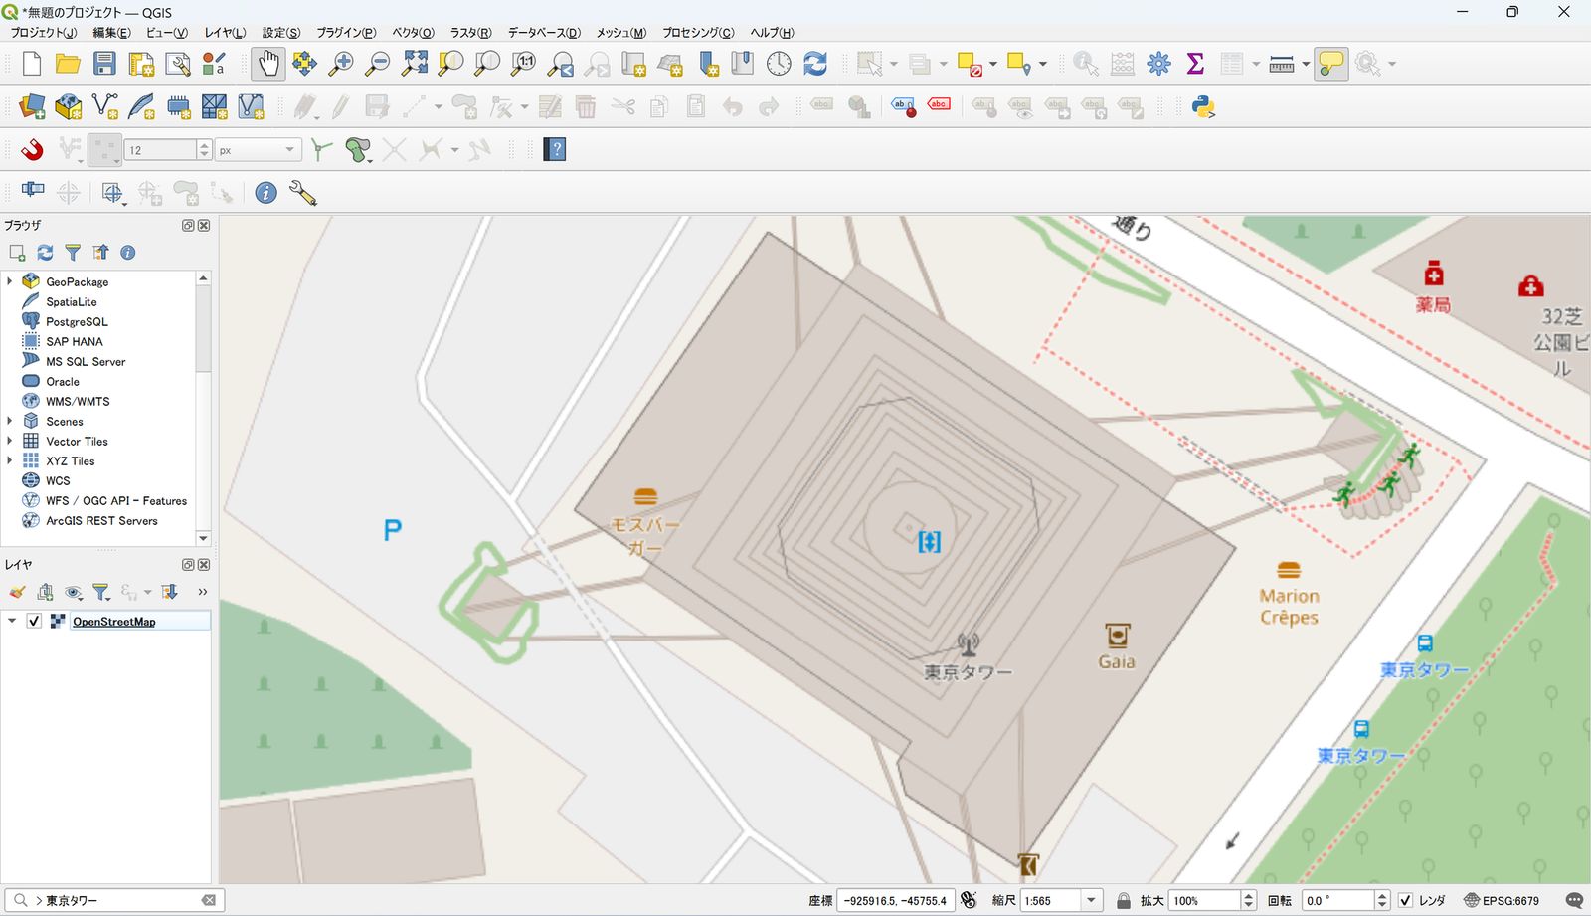Expand the XYZ Tiles tree item
Screen dimensions: 1591x916
(10, 460)
